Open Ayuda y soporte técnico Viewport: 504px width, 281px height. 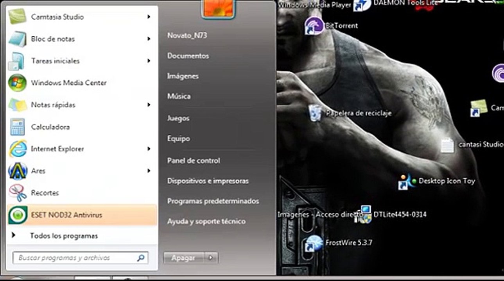point(206,221)
